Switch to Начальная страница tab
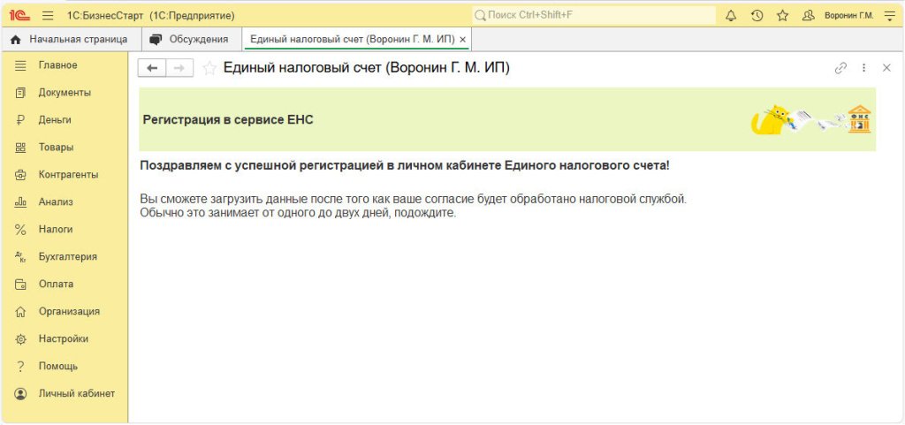 pos(69,39)
